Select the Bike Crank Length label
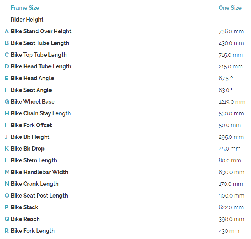This screenshot has width=251, height=239. tap(35, 184)
